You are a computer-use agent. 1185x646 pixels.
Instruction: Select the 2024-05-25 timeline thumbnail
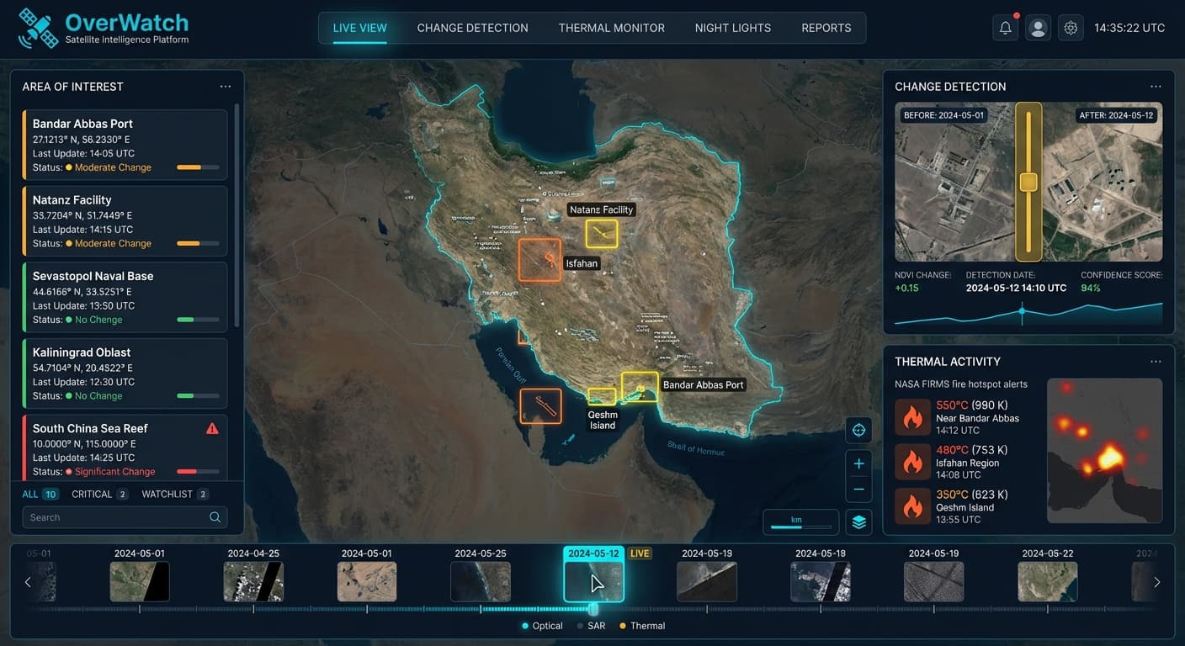pyautogui.click(x=480, y=581)
